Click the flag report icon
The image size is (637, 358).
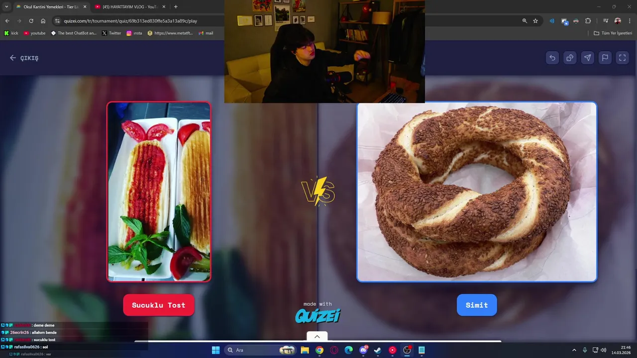pos(605,58)
